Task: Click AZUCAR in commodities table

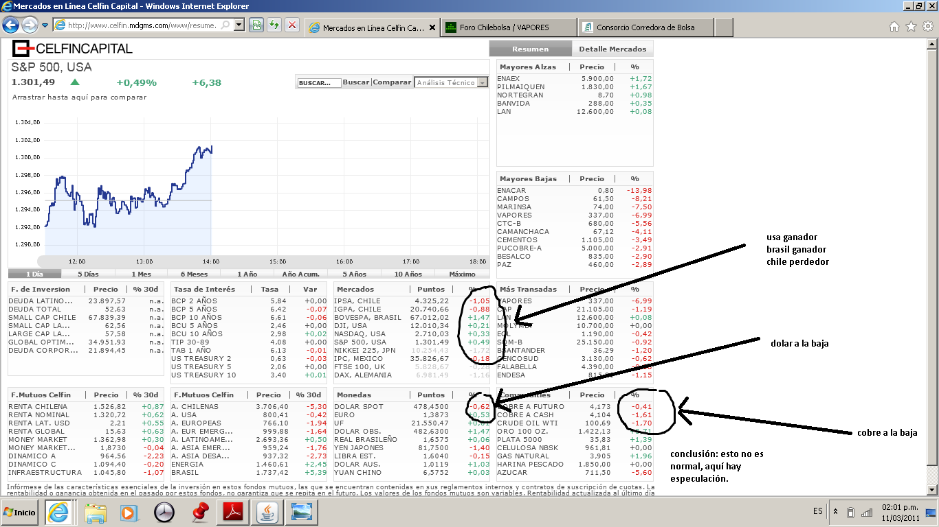Action: [511, 473]
